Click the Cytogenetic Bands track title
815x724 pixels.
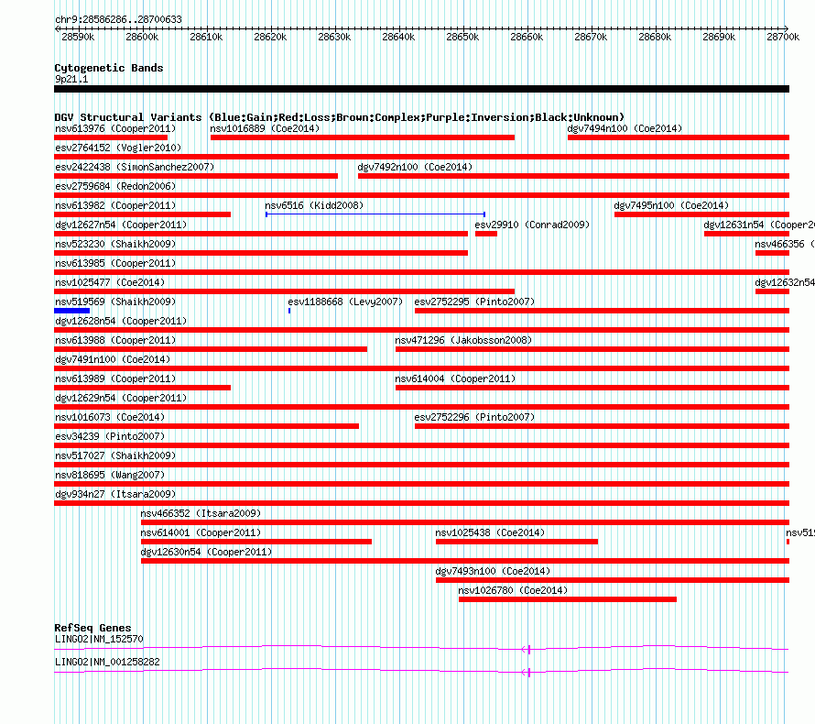point(109,68)
